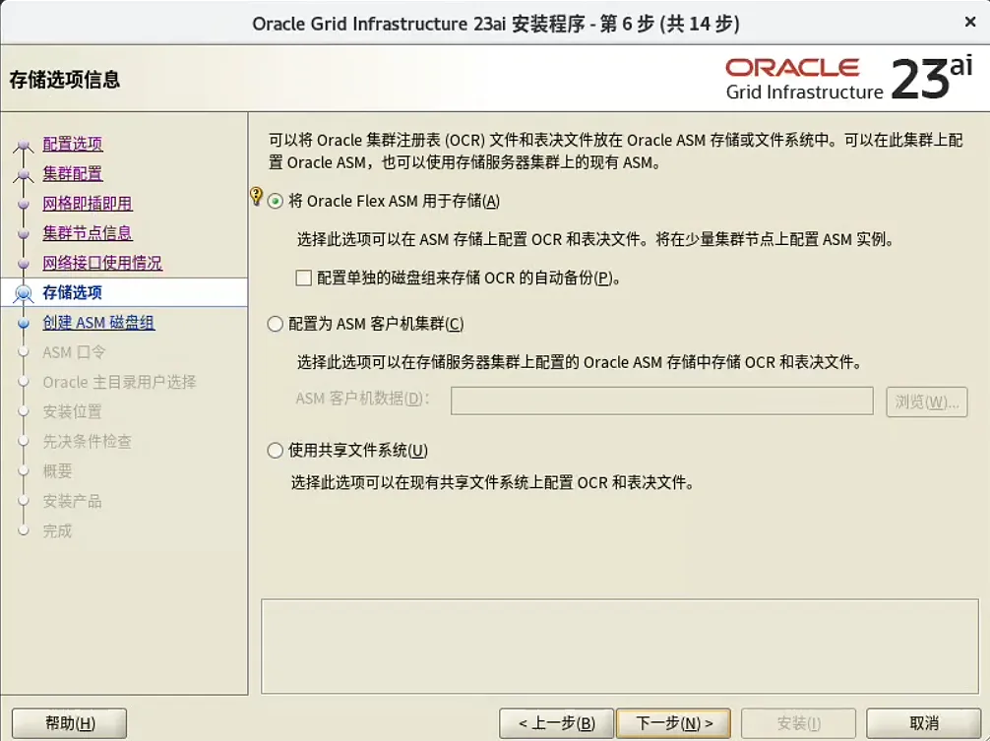Viewport: 990px width, 741px height.
Task: Click the magnifier icon beside 存储选项 step
Action: [x=23, y=292]
